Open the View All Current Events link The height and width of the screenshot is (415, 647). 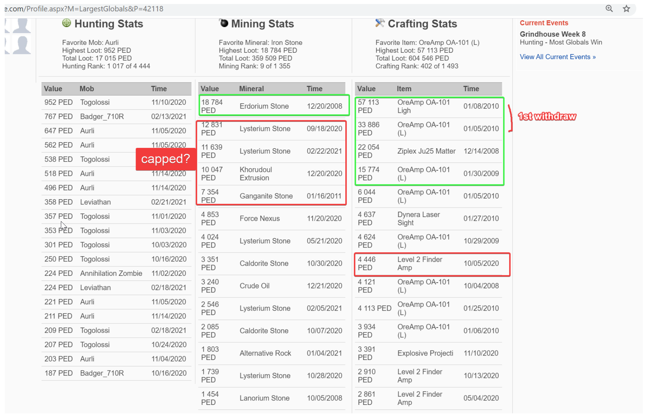click(x=557, y=57)
